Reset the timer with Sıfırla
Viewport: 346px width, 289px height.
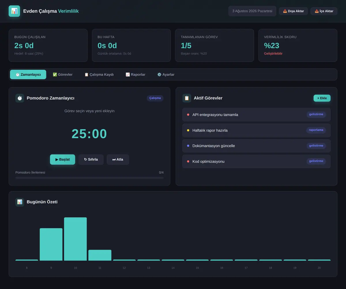pyautogui.click(x=91, y=159)
